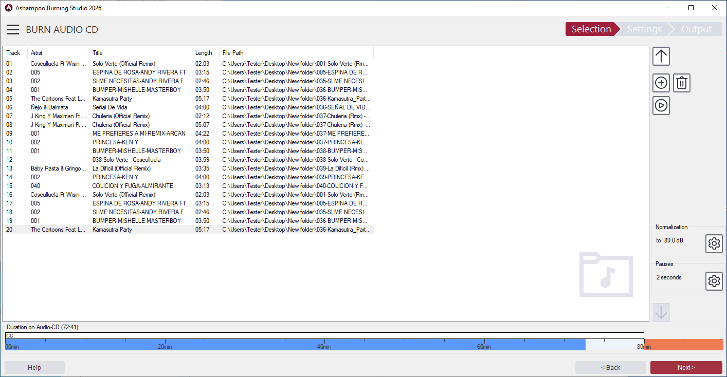Open the Normalization settings gear
The height and width of the screenshot is (377, 727).
pos(714,243)
